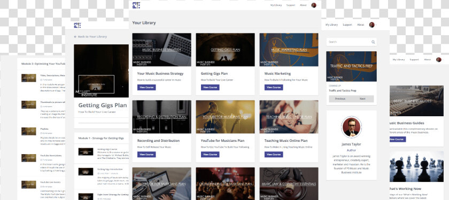Open Music Marketing Plan thumbnail
The width and height of the screenshot is (449, 200).
(x=289, y=50)
